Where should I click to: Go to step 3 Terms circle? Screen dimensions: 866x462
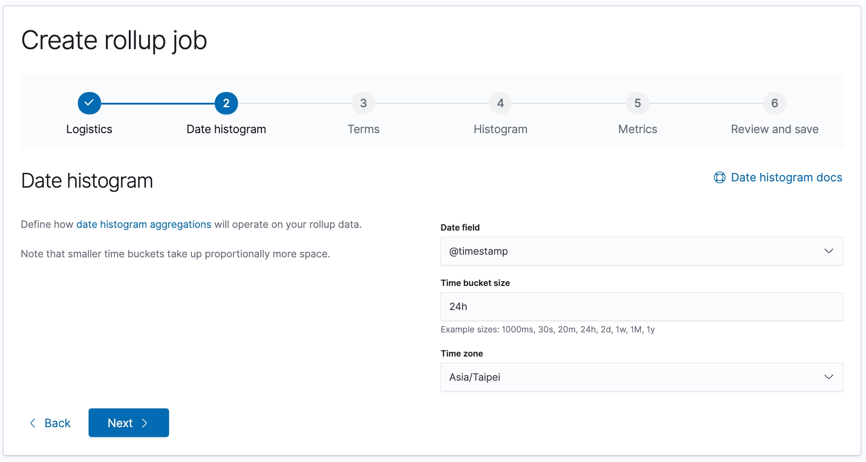[363, 103]
